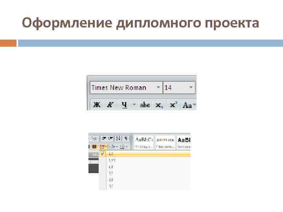This screenshot has width=283, height=212.
Task: Click the multilevel list icon
Action: (x=94, y=139)
